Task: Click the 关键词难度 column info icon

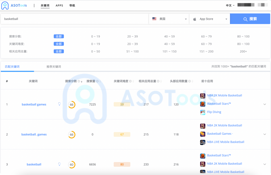Action: [x=130, y=81]
